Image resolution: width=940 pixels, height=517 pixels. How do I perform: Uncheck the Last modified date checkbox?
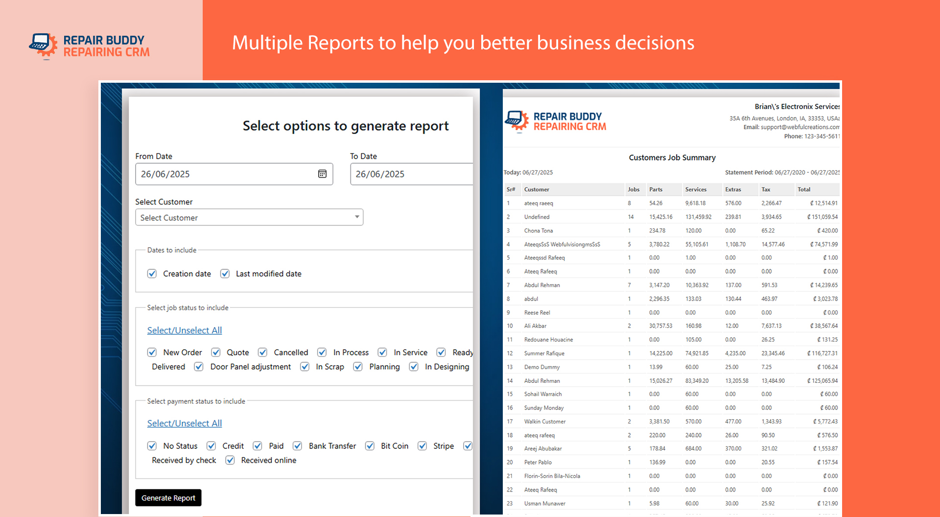[225, 274]
